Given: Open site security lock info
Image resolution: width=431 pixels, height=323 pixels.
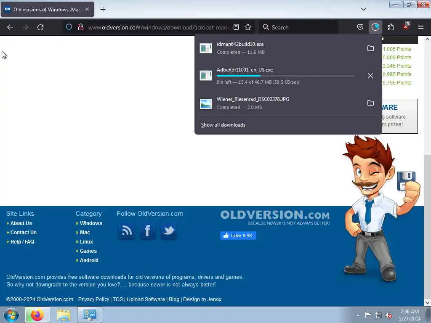Looking at the screenshot, I should 80,27.
